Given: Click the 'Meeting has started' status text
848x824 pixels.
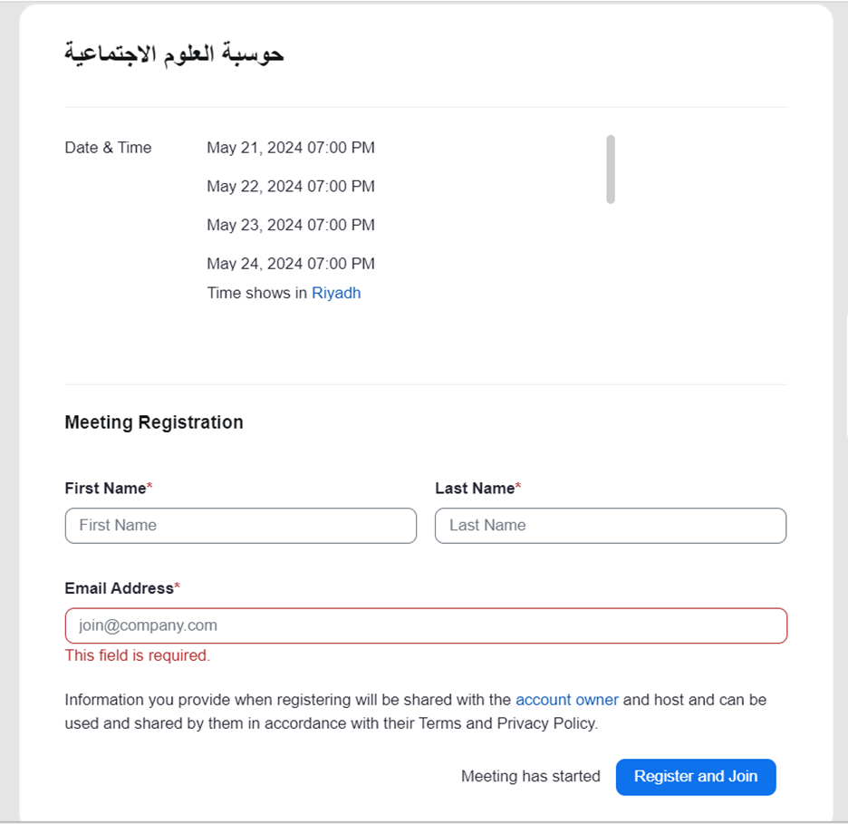Looking at the screenshot, I should (x=531, y=777).
